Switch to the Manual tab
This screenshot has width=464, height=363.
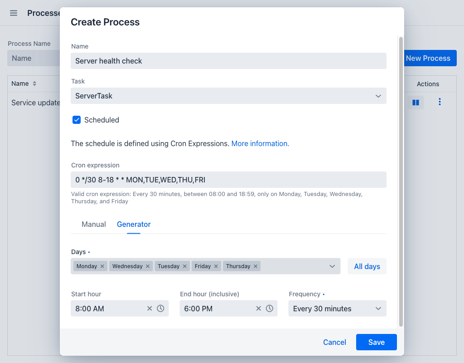click(x=93, y=224)
